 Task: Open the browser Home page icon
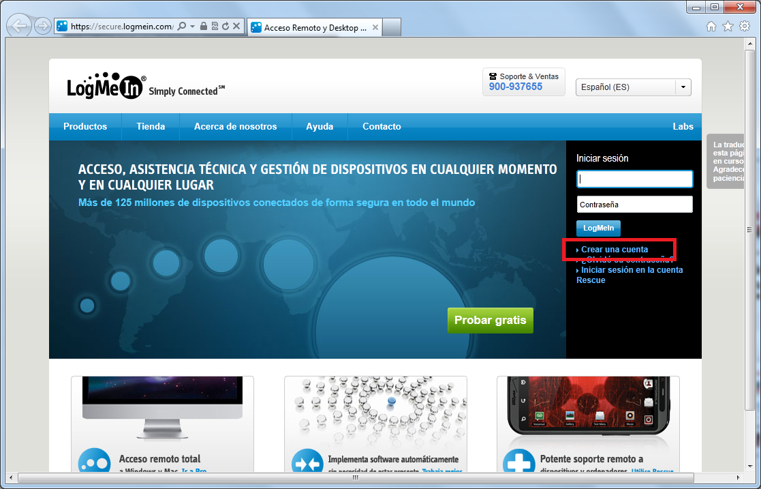(x=711, y=25)
